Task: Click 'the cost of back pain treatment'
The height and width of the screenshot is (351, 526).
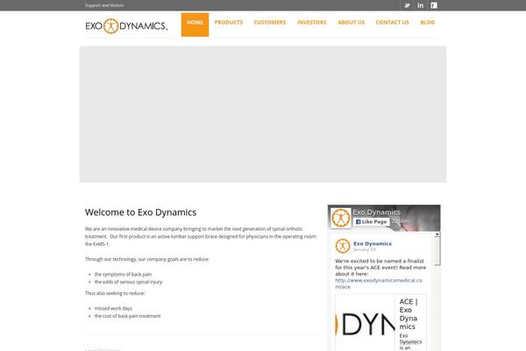Action: click(x=127, y=316)
